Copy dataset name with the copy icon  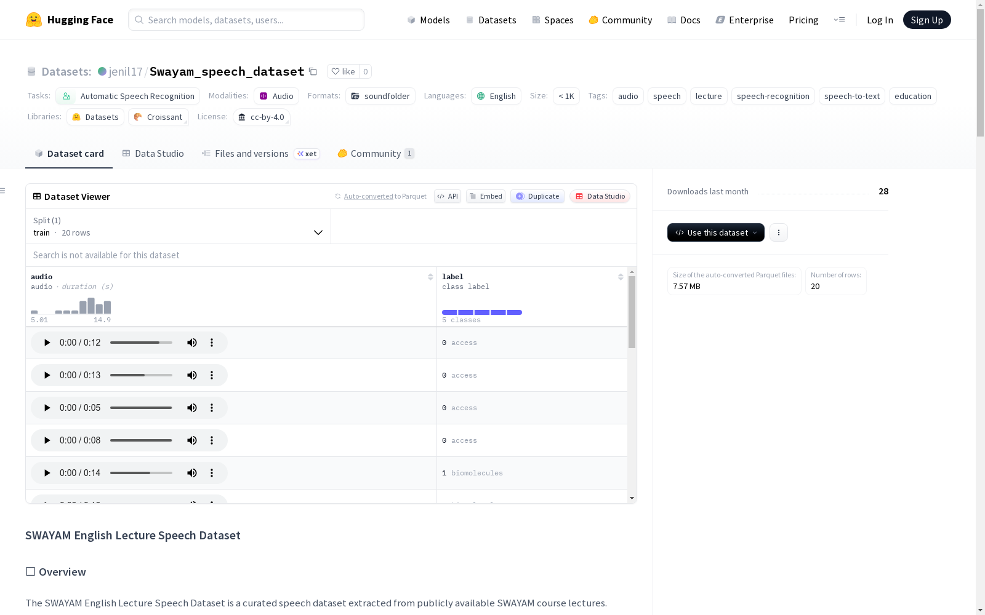pos(313,71)
